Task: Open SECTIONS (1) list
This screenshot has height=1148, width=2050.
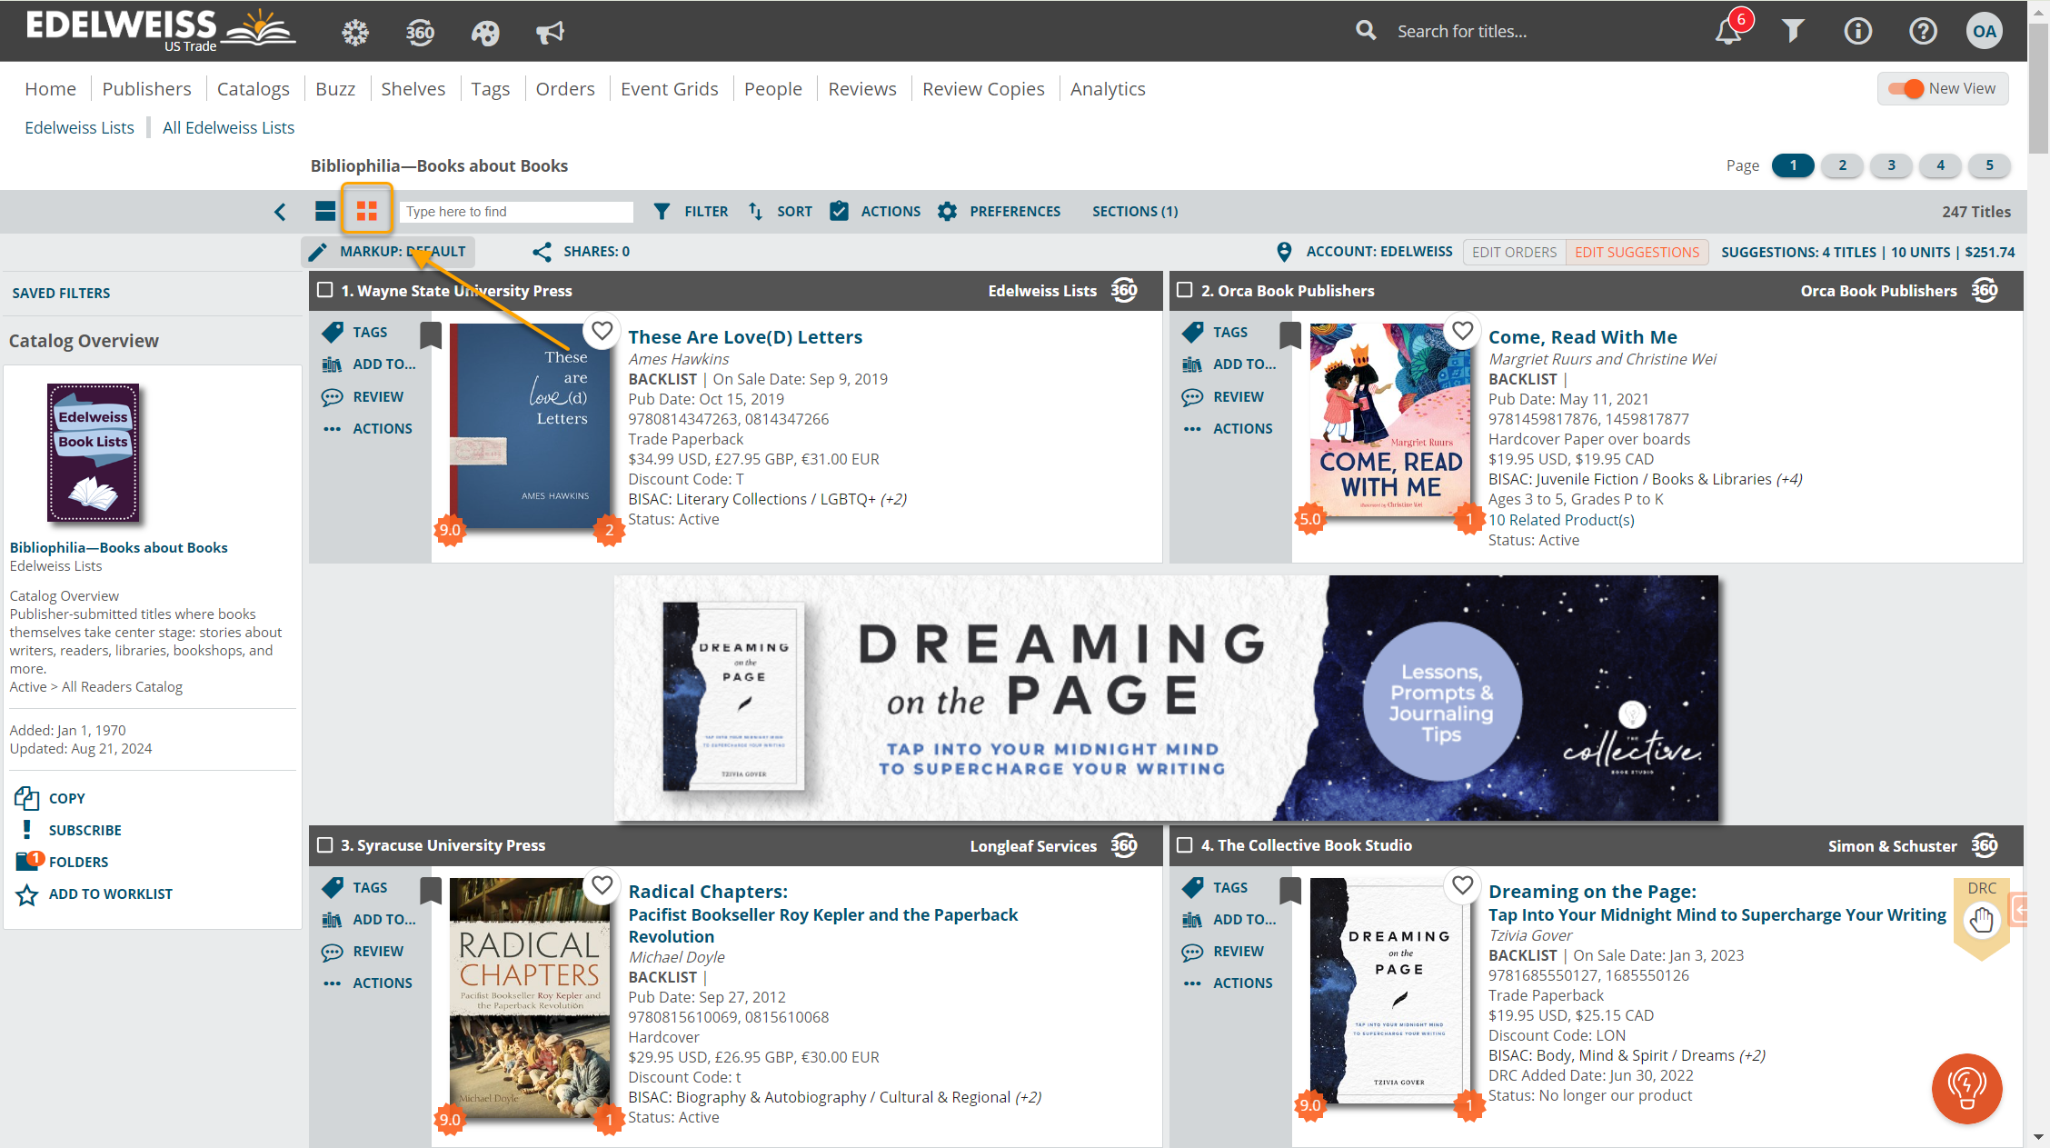Action: [1135, 212]
